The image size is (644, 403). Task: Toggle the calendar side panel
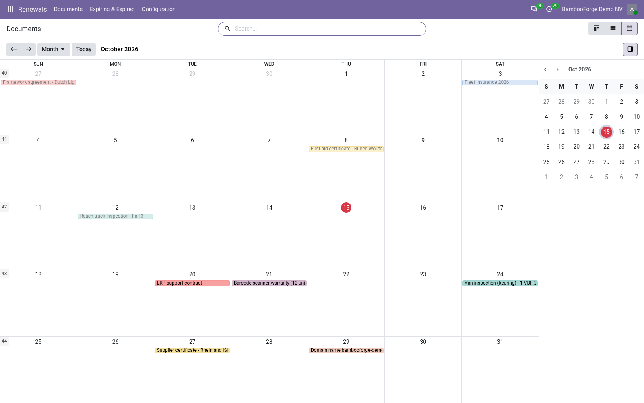click(x=630, y=49)
